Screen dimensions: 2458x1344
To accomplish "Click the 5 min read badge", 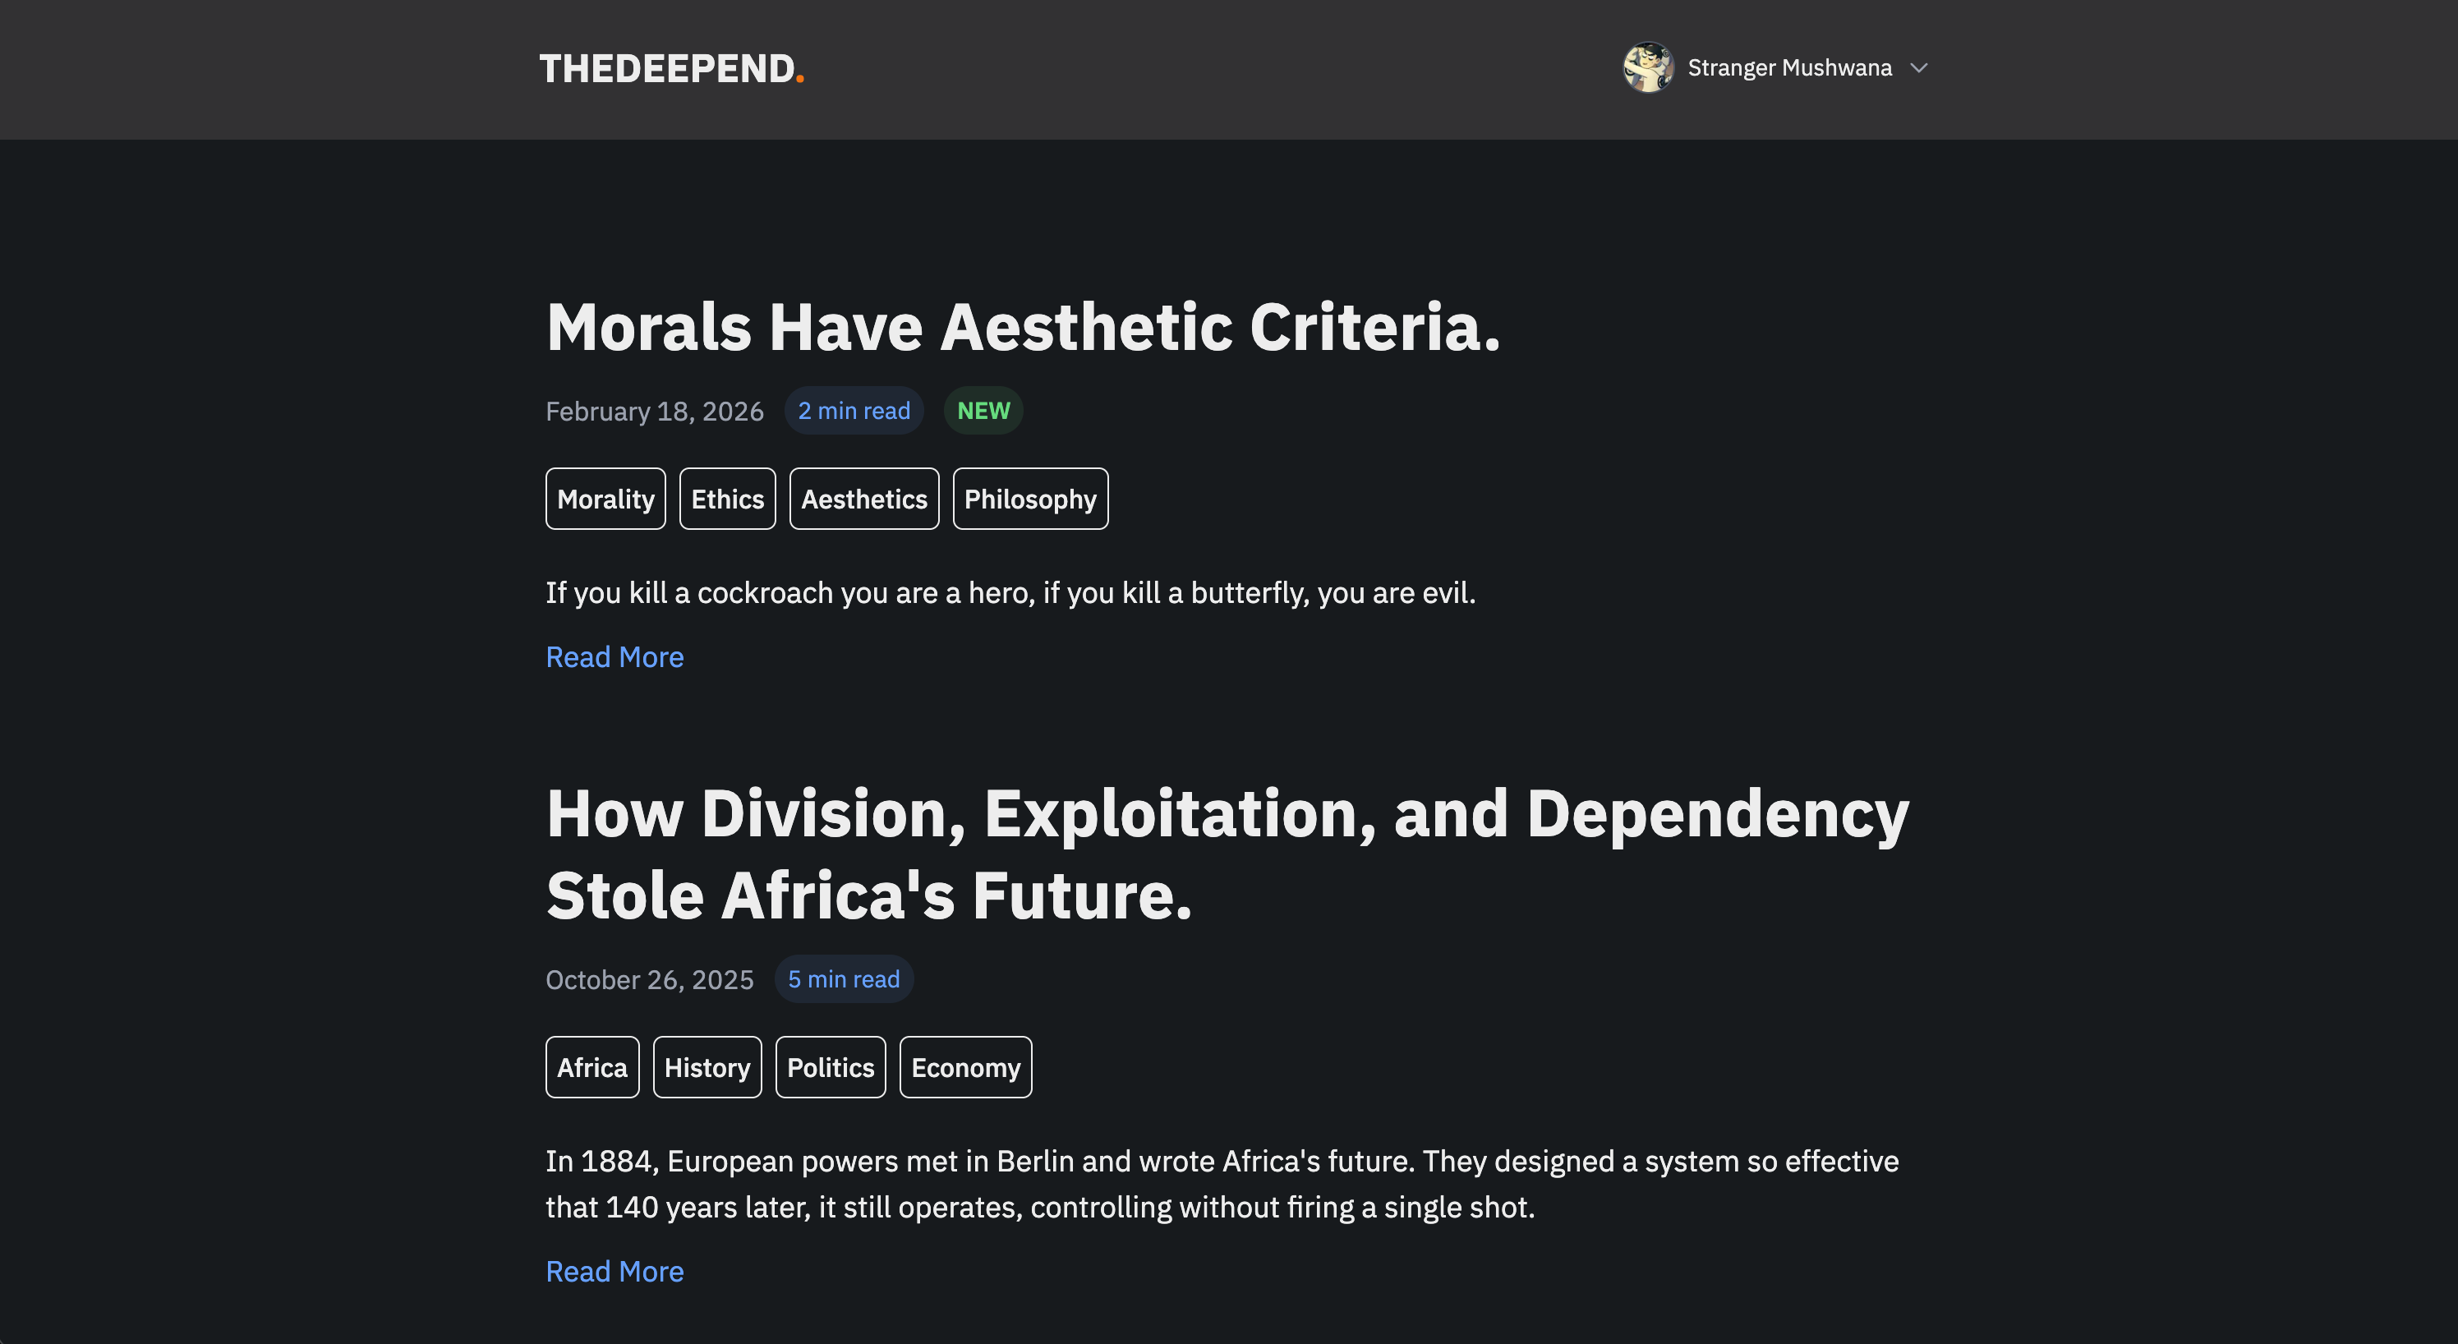I will [x=844, y=978].
